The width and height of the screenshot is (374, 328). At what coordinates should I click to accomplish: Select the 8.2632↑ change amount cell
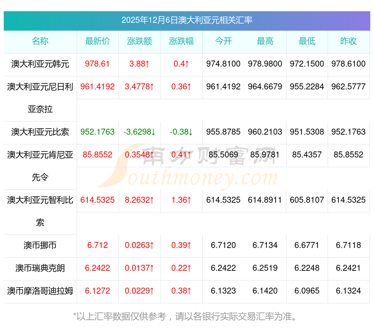click(140, 200)
